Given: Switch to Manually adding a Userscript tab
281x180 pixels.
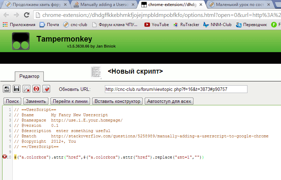Looking at the screenshot, I should [104, 5].
